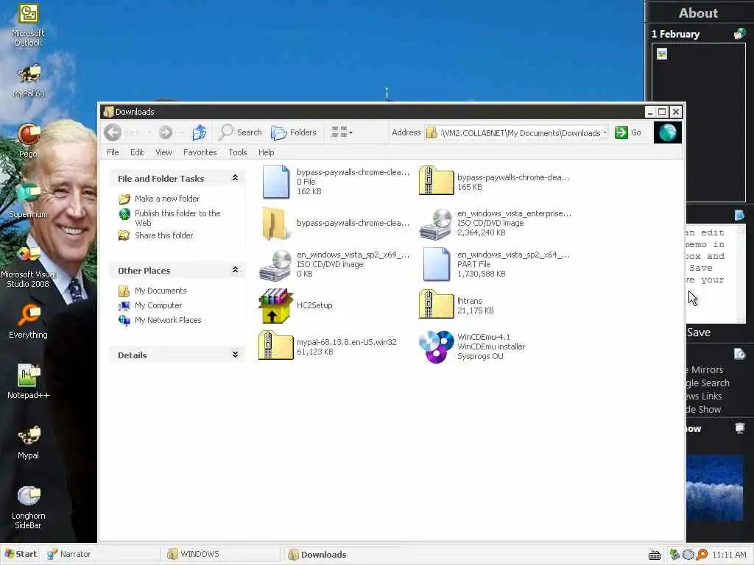Screen dimensions: 754x565
Task: Launch Everything search desktop icon
Action: click(29, 321)
